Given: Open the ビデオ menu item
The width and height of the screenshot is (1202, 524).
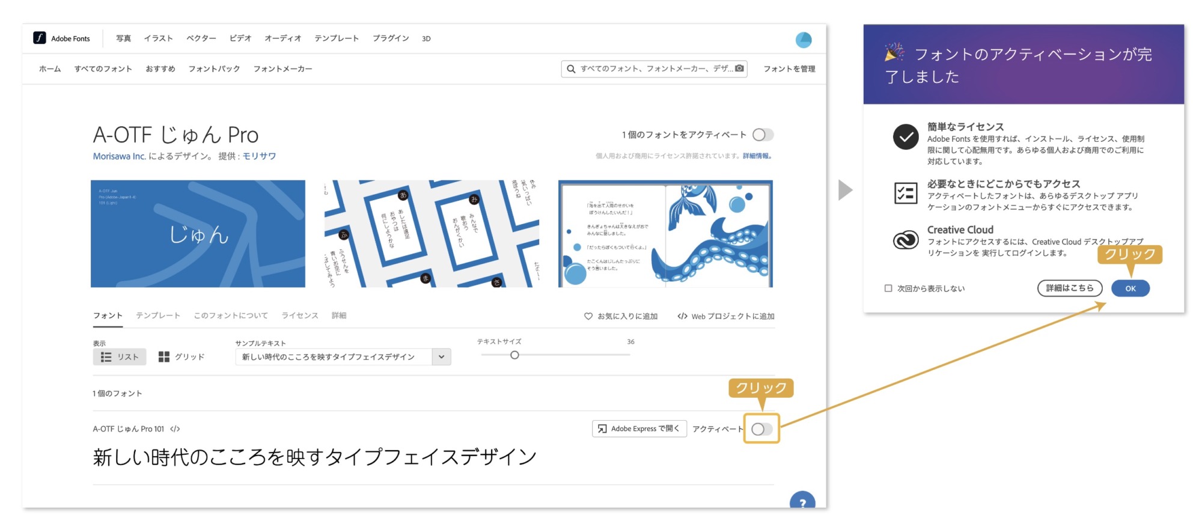Looking at the screenshot, I should [240, 38].
